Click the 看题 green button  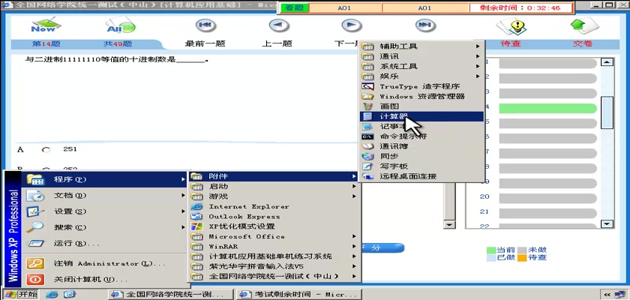click(x=295, y=8)
